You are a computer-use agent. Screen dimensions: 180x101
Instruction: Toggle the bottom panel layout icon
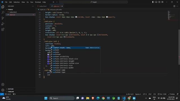(156, 2)
